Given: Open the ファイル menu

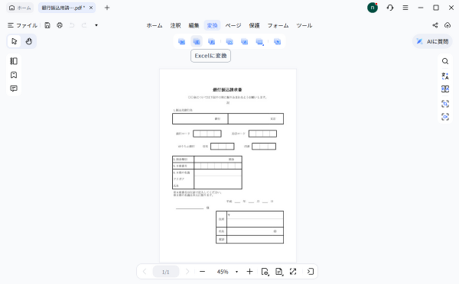Looking at the screenshot, I should click(x=22, y=25).
